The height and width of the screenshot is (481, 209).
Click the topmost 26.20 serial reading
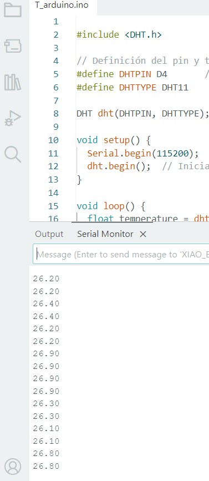point(46,279)
